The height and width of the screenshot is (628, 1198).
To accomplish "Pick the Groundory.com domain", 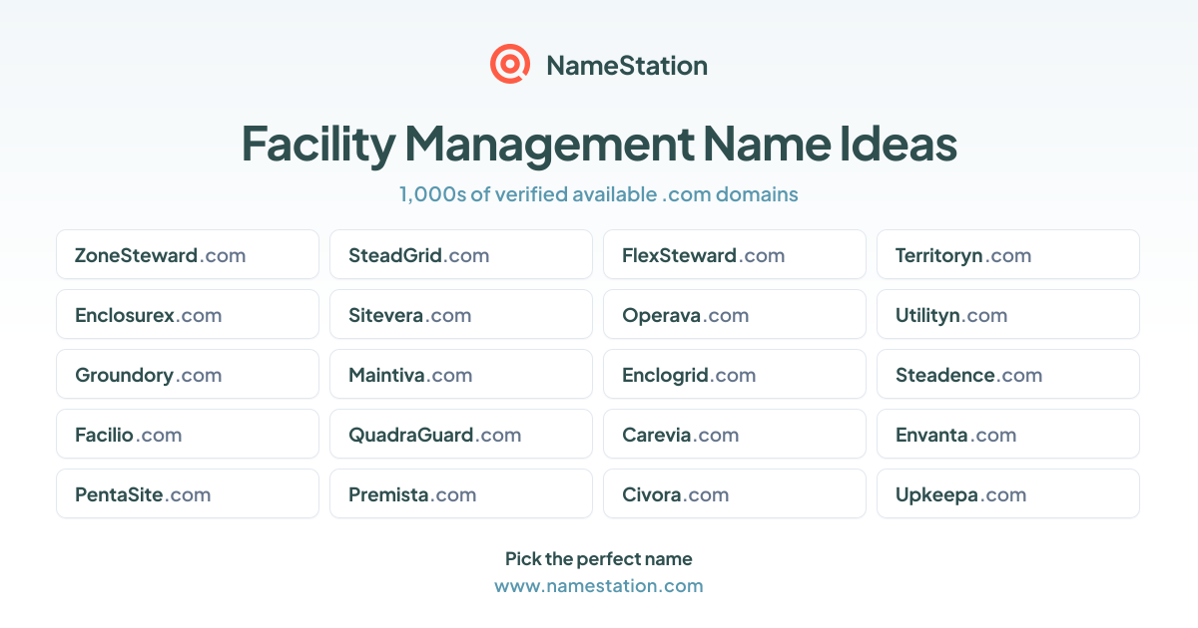I will [x=188, y=375].
